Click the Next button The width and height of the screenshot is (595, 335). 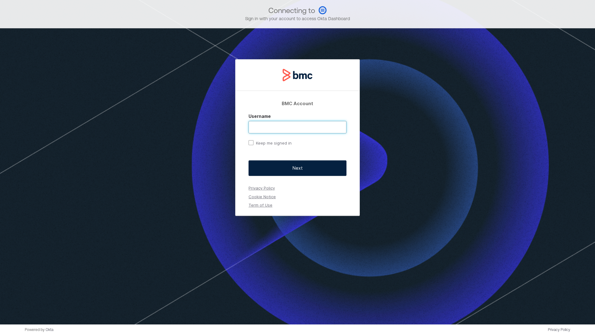(x=297, y=168)
